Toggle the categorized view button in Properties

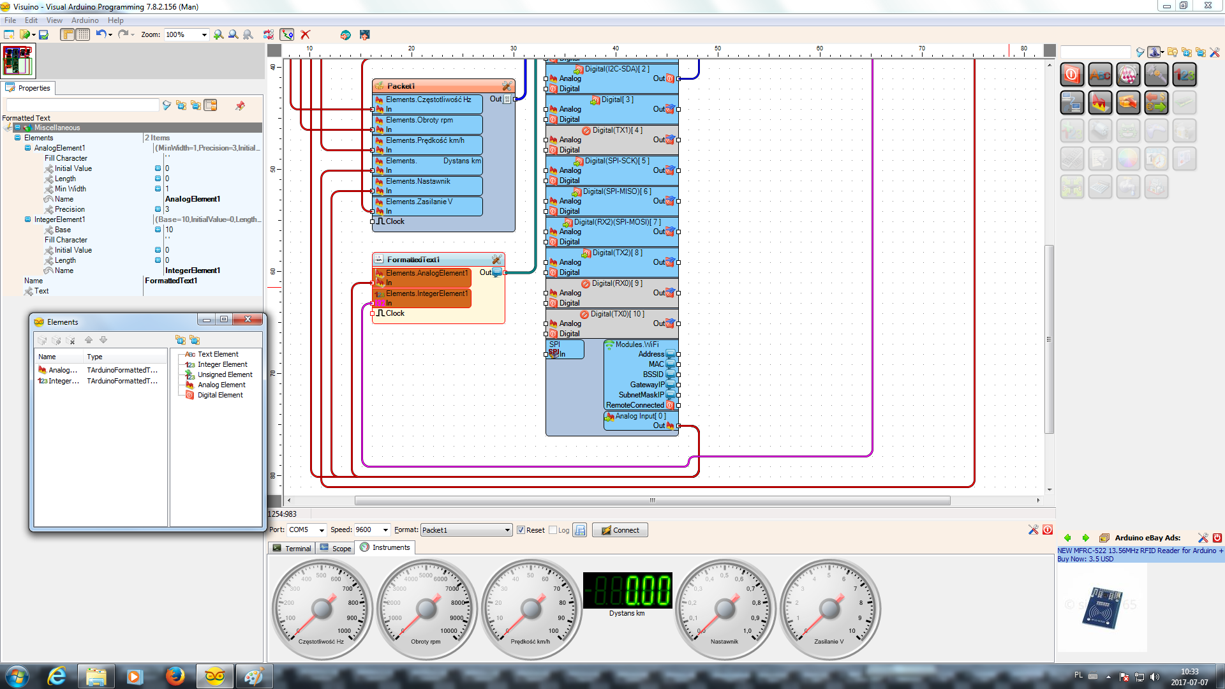[x=211, y=105]
